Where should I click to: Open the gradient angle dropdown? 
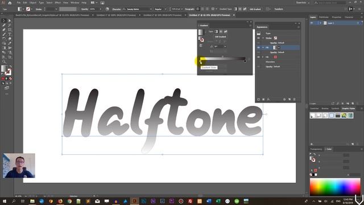[225, 47]
